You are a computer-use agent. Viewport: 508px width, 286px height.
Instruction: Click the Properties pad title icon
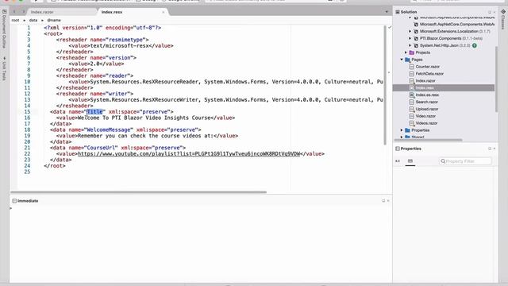coord(398,149)
